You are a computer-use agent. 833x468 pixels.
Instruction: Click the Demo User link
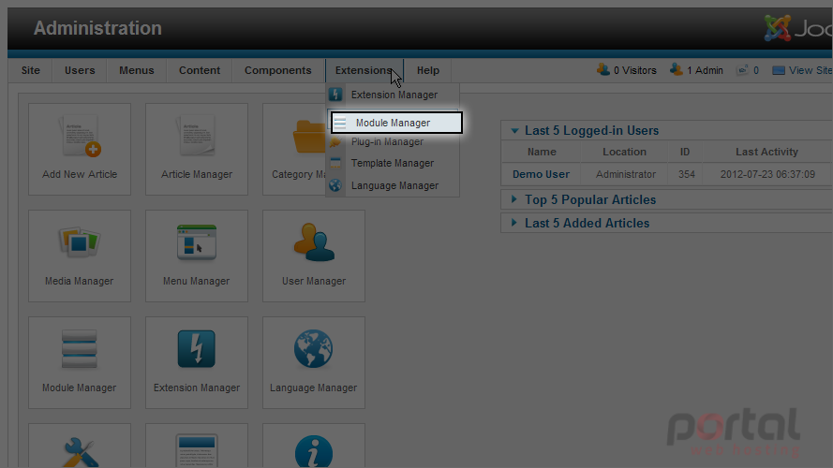541,174
